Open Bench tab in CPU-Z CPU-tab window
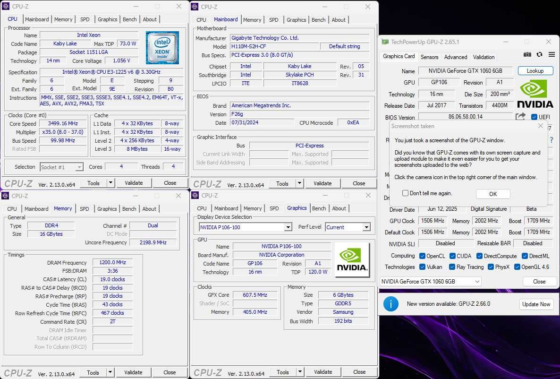Screen dimensions: 560x379 [x=130, y=19]
